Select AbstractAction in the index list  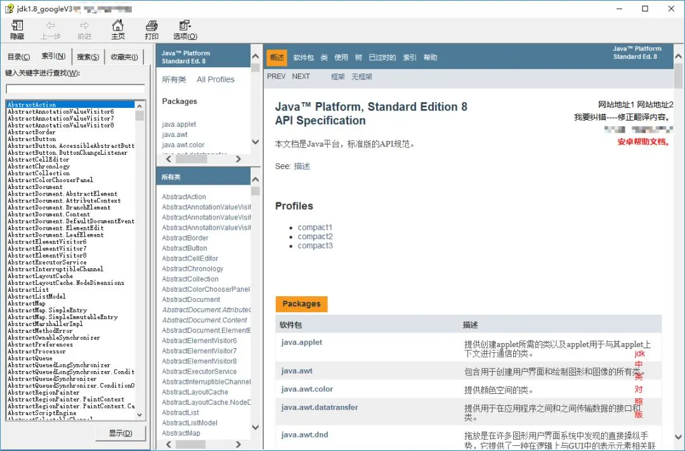click(x=71, y=105)
